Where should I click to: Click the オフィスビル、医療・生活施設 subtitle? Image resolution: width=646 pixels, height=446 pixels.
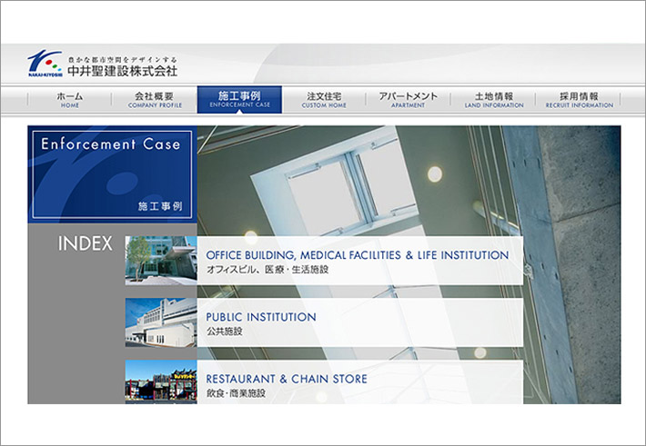267,270
